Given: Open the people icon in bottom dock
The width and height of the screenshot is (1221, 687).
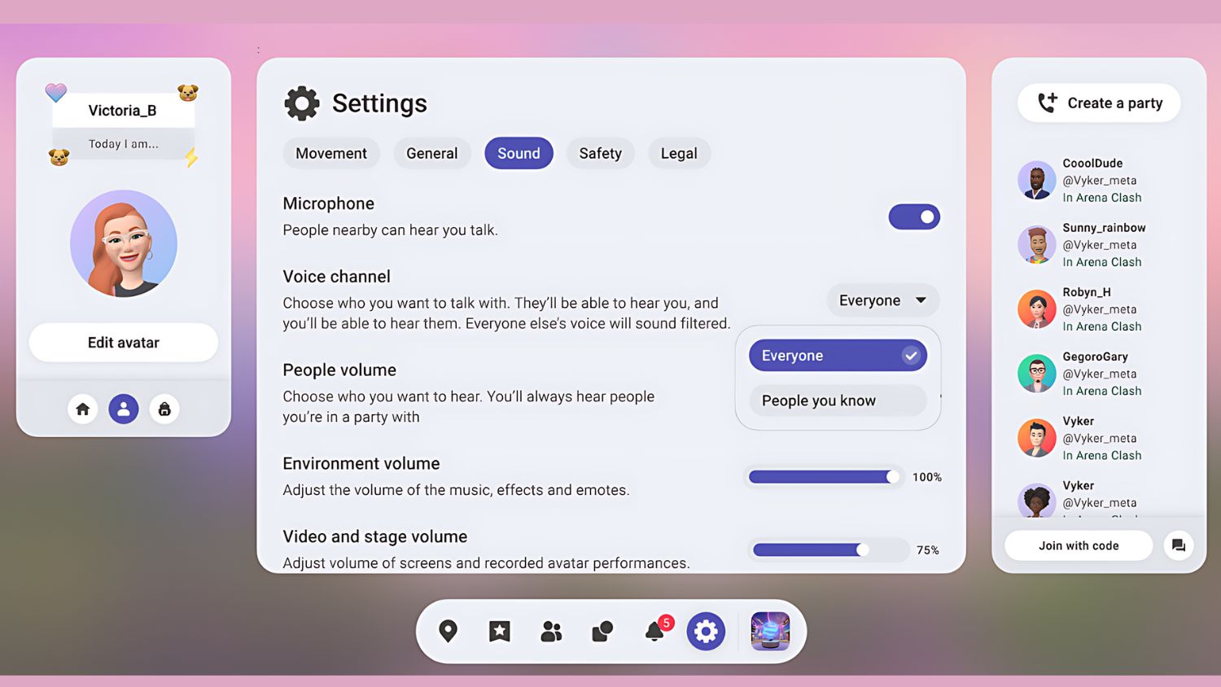Looking at the screenshot, I should (551, 631).
